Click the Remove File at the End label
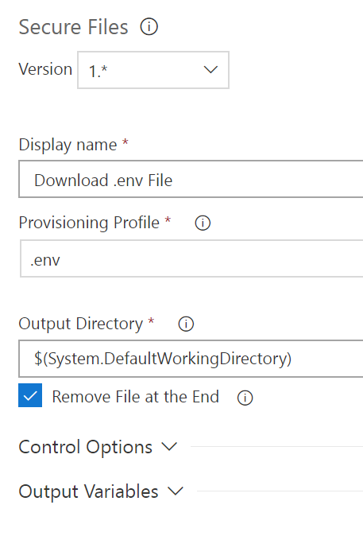The width and height of the screenshot is (363, 536). click(x=136, y=397)
